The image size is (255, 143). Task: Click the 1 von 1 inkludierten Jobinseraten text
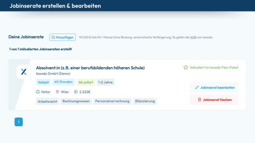(41, 49)
